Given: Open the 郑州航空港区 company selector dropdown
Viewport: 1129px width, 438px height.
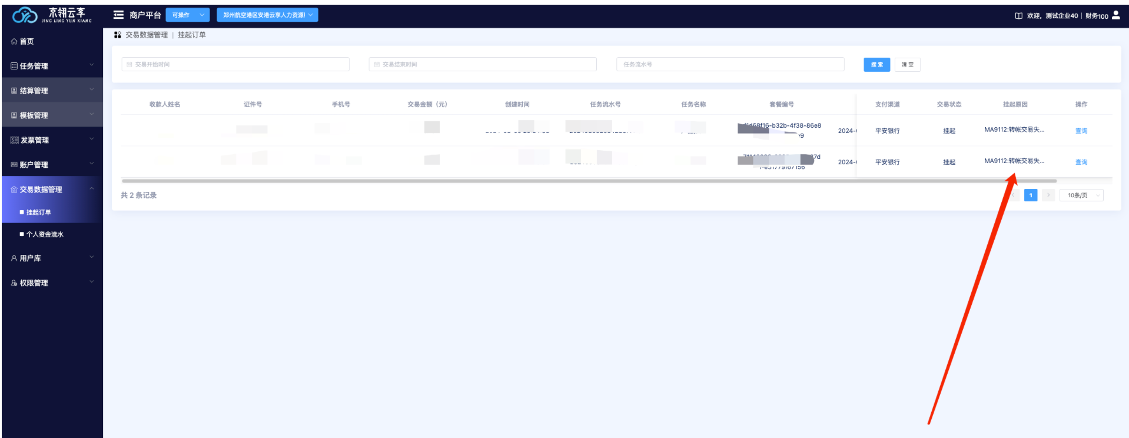Looking at the screenshot, I should coord(267,15).
